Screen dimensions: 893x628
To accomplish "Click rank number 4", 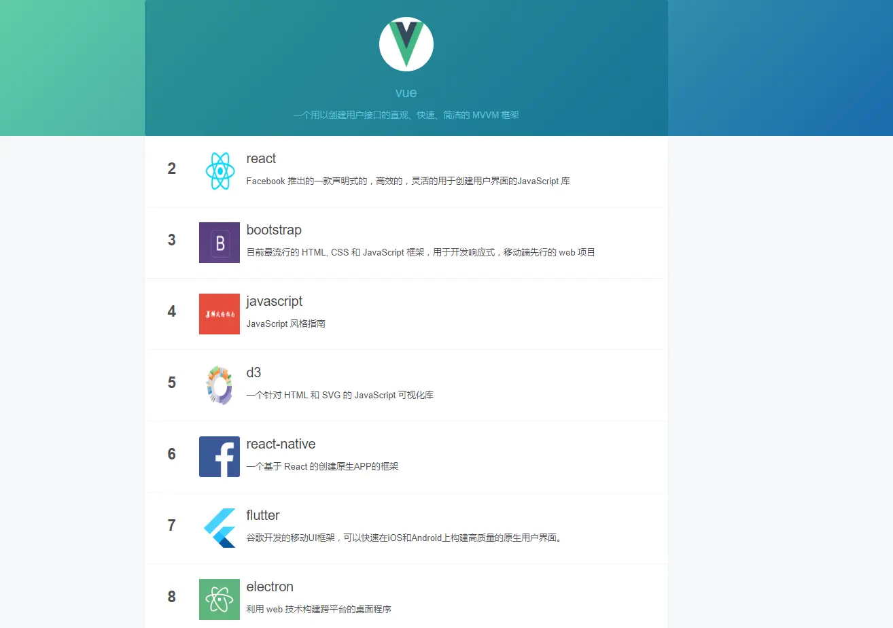I will click(172, 311).
